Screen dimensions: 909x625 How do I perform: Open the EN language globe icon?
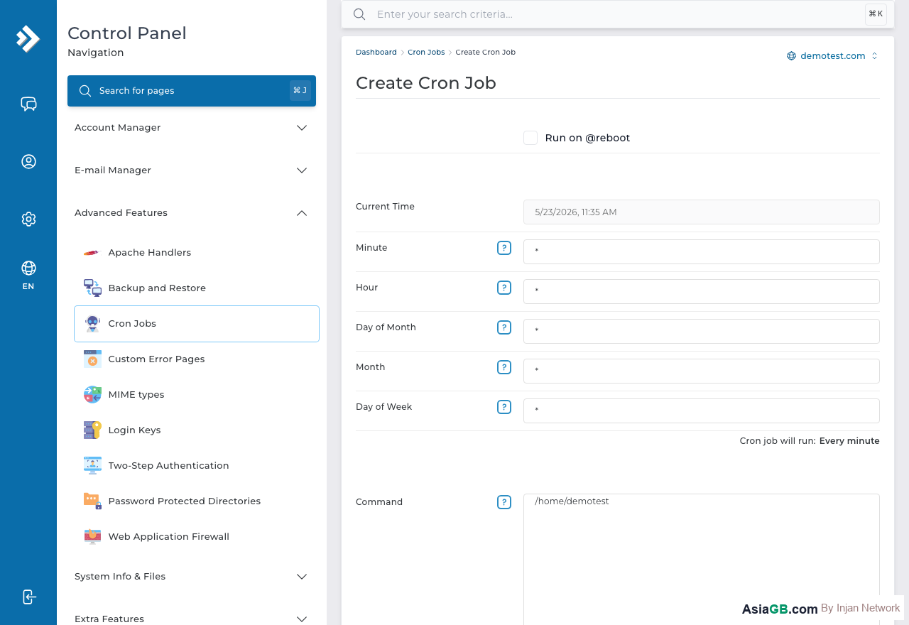point(28,268)
